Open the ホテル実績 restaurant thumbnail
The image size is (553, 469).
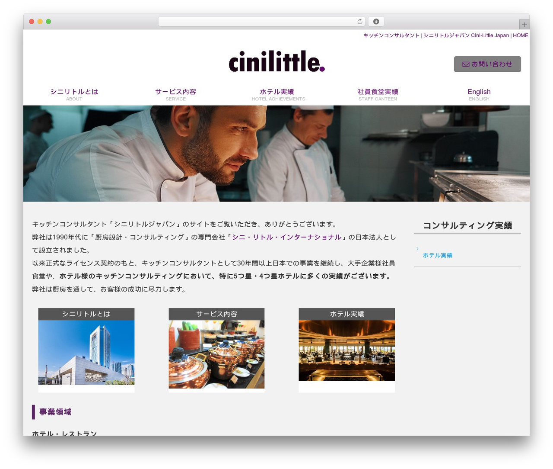(347, 350)
